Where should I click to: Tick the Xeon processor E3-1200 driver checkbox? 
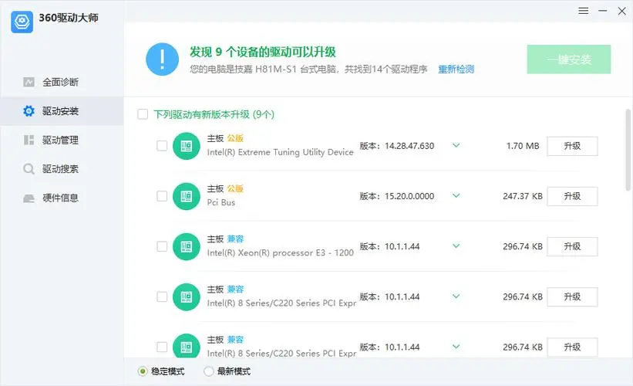coord(162,246)
